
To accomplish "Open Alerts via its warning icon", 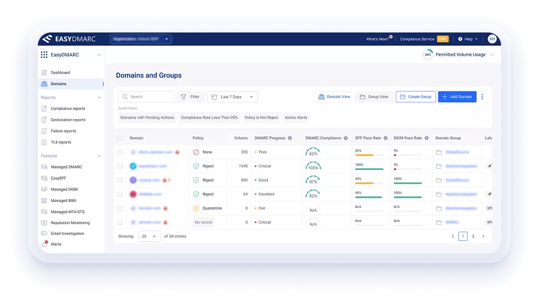I will 44,244.
